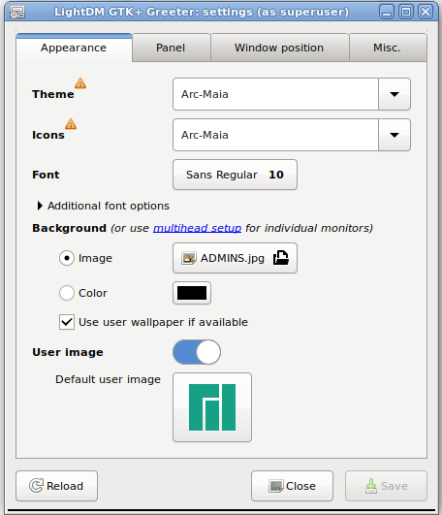Click the Arc-Maia Theme combo field
Viewport: 442px width, 515px height.
tap(275, 94)
